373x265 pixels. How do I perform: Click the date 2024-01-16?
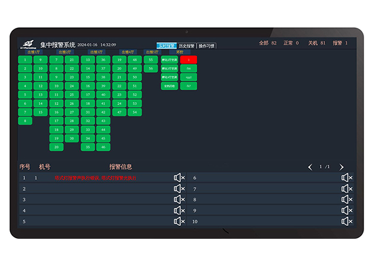[x=88, y=45]
